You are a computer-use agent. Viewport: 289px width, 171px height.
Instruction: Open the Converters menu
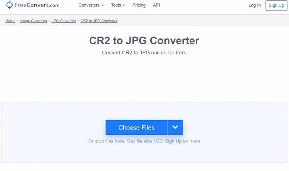pyautogui.click(x=89, y=5)
